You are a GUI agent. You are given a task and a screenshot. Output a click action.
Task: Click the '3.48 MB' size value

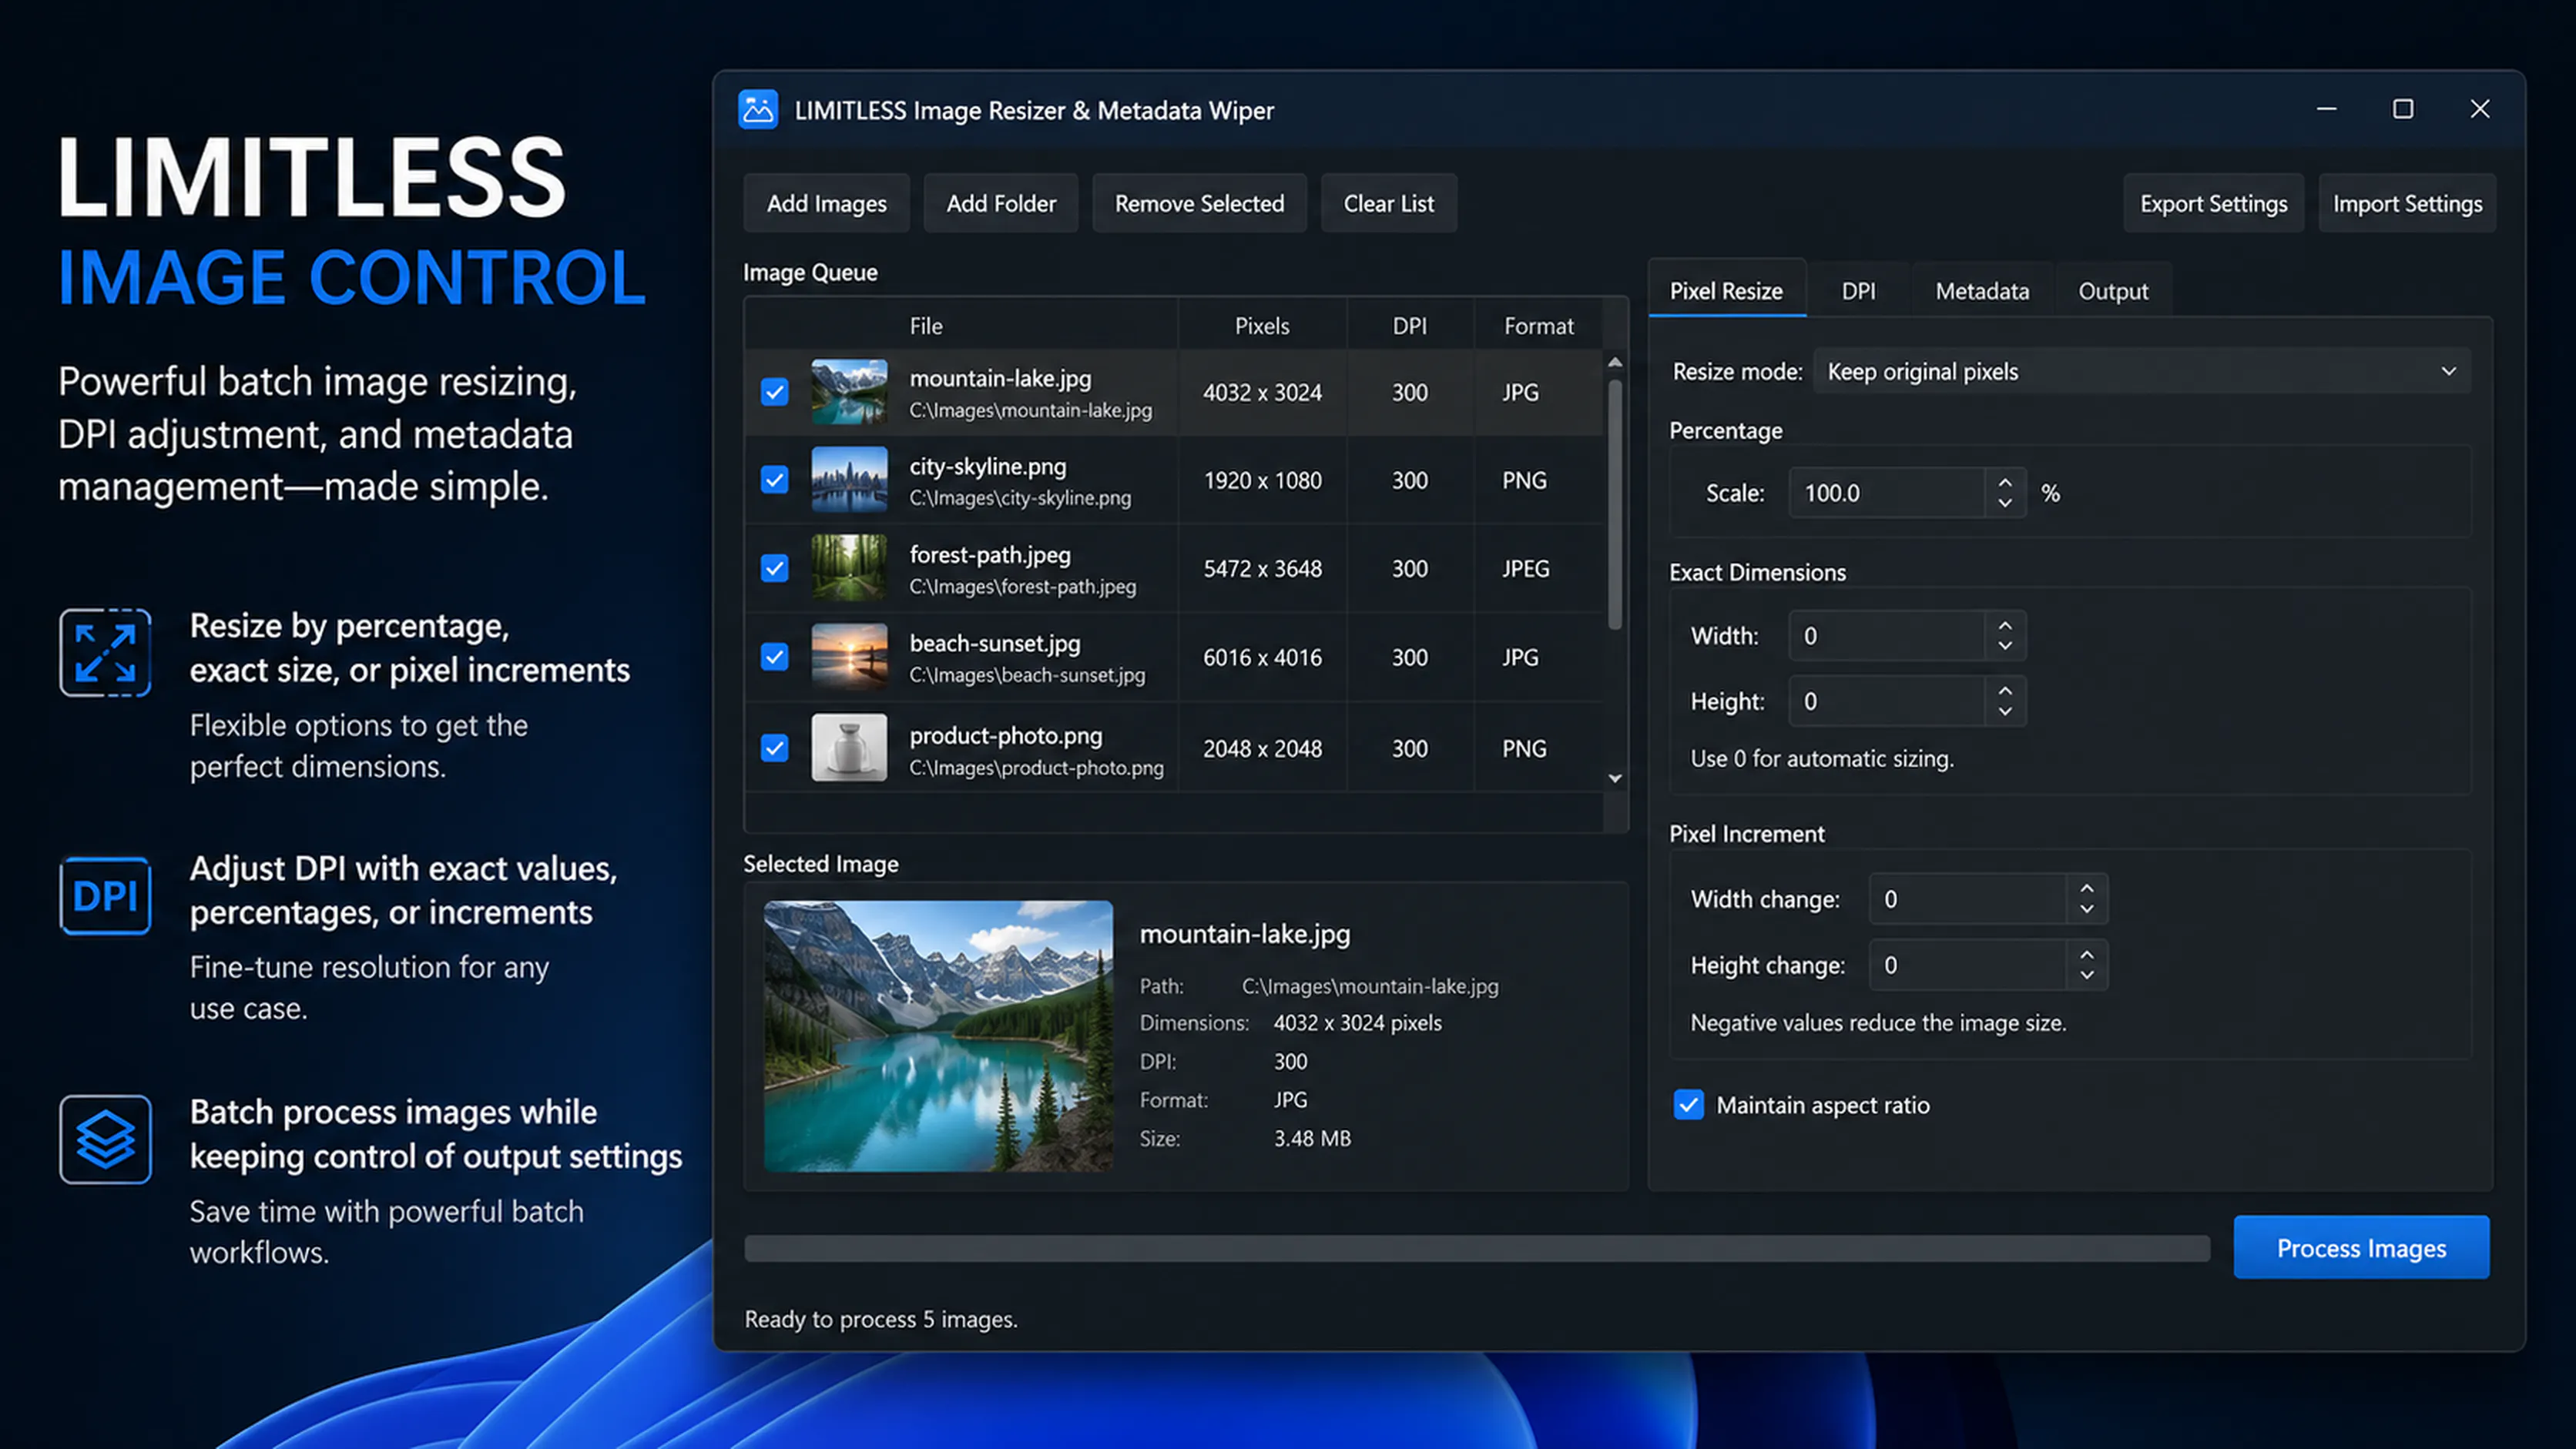1312,1138
